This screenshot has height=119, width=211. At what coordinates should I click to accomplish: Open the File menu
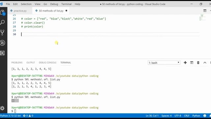click(8, 4)
